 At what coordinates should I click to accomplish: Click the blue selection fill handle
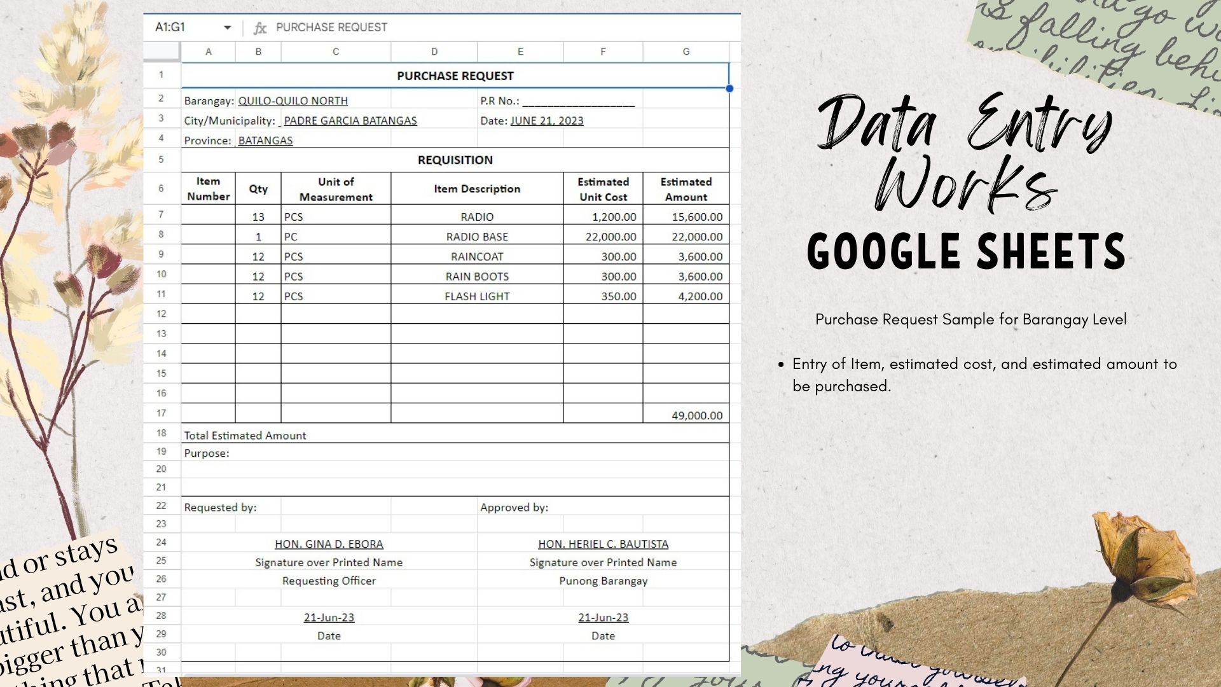click(729, 88)
